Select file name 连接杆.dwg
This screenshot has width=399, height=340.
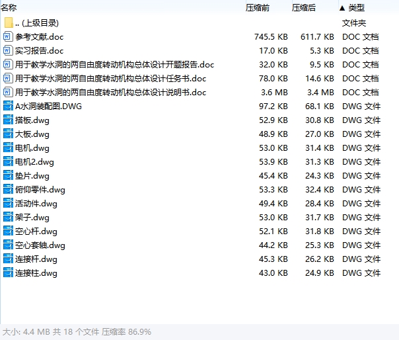[36, 259]
